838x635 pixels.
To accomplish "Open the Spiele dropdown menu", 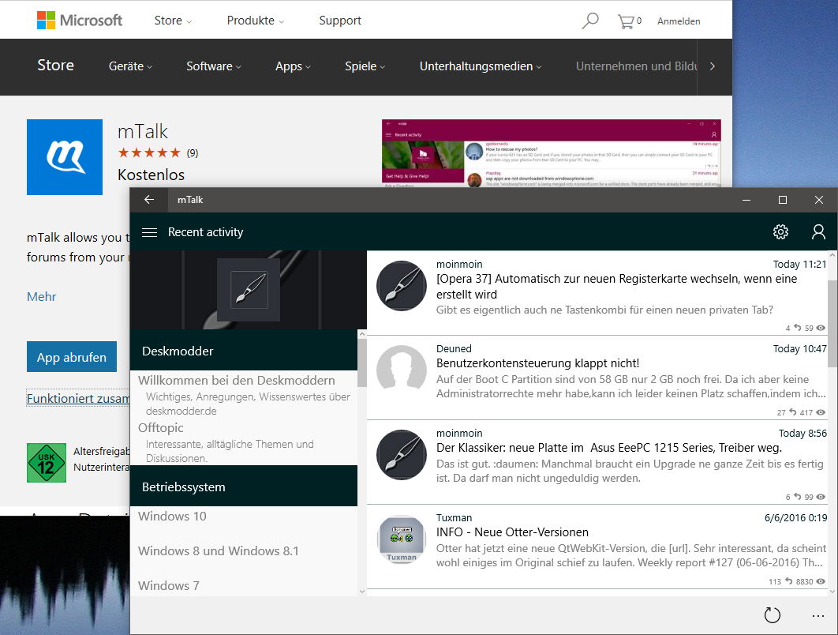I will click(x=365, y=66).
